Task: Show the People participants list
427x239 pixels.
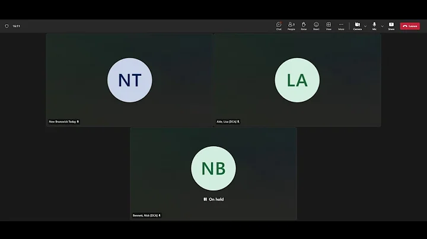Action: (x=291, y=26)
